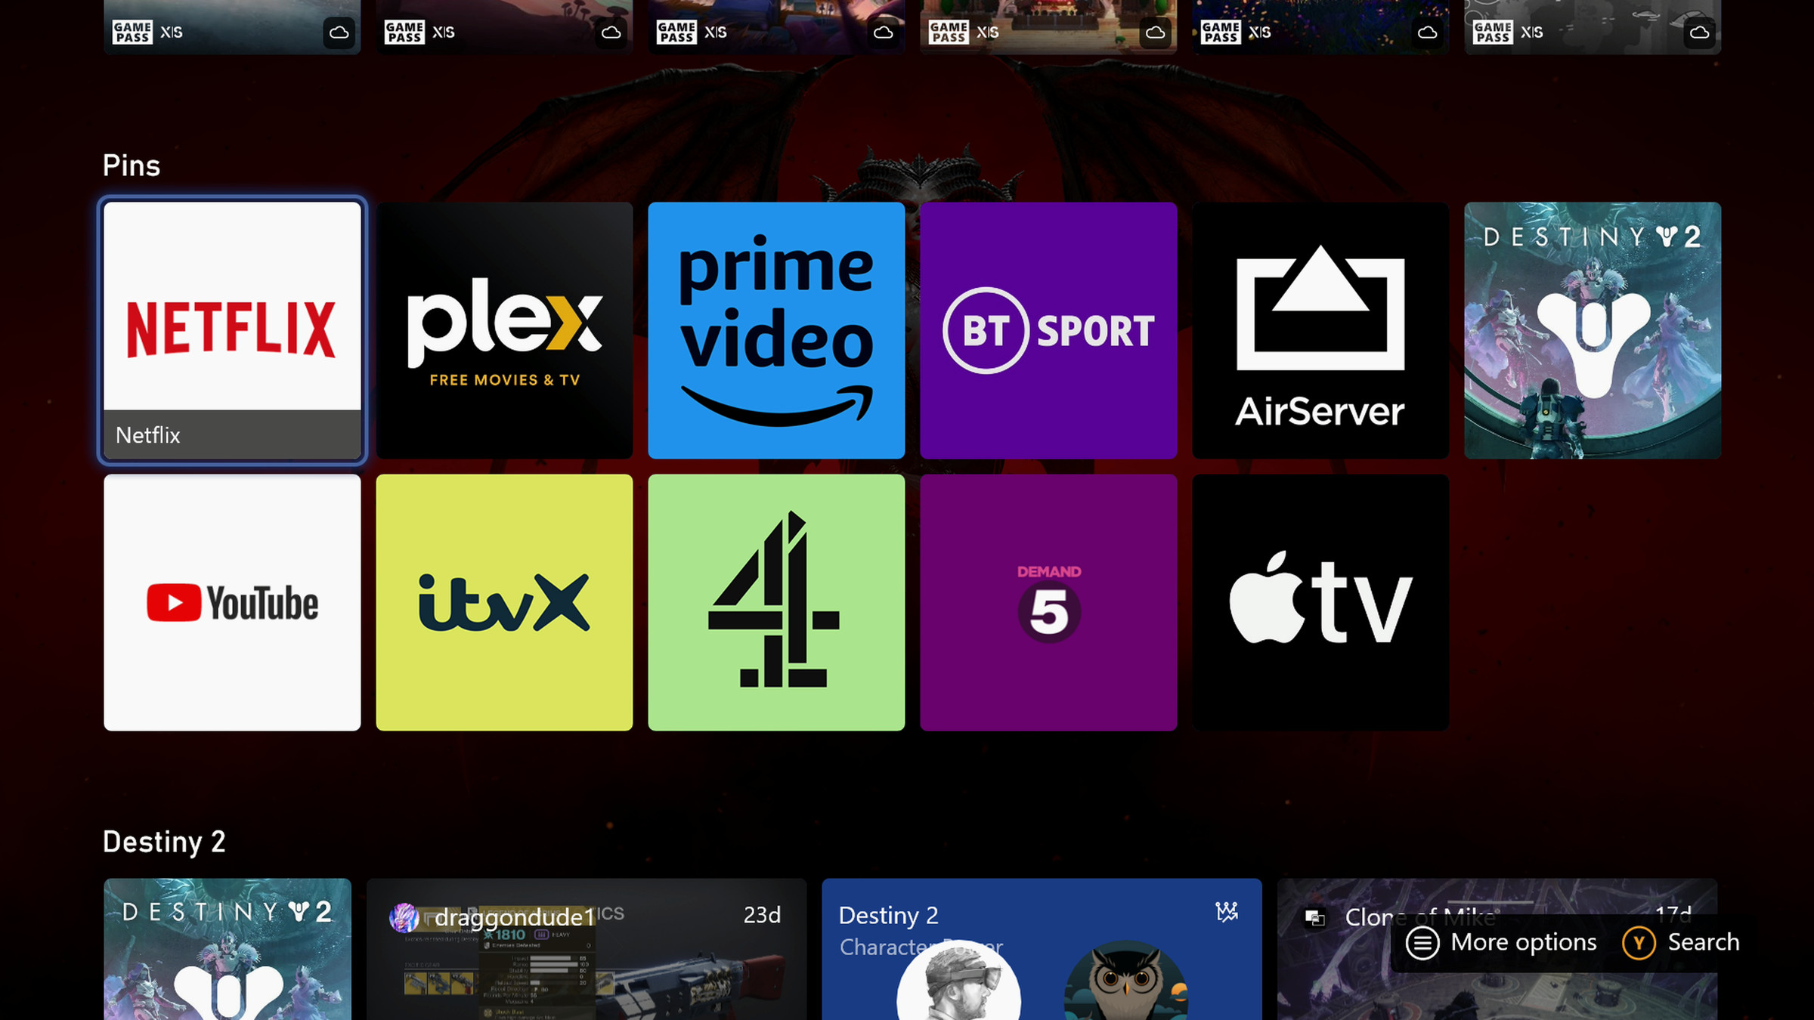Launch Plex Free Movies & TV
Viewport: 1814px width, 1020px height.
tap(505, 329)
